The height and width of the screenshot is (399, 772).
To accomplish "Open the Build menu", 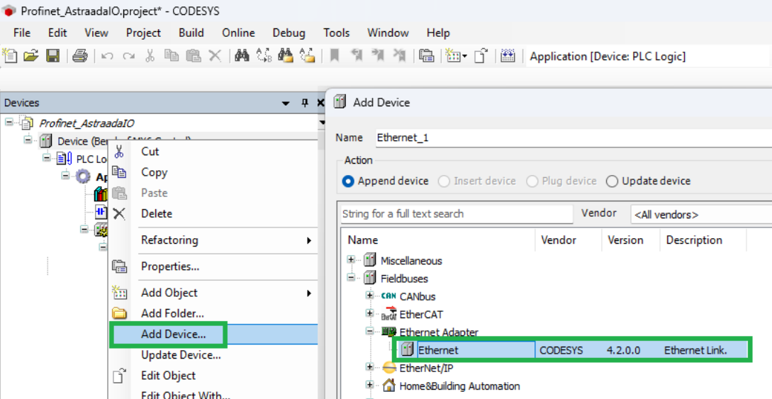I will 191,33.
